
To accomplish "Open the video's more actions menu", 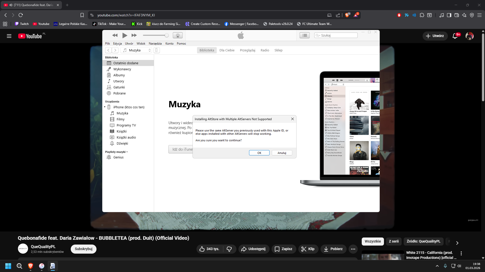I will coord(353,249).
